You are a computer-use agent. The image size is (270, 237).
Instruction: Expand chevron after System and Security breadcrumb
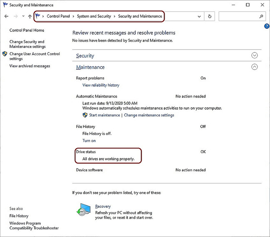115,16
